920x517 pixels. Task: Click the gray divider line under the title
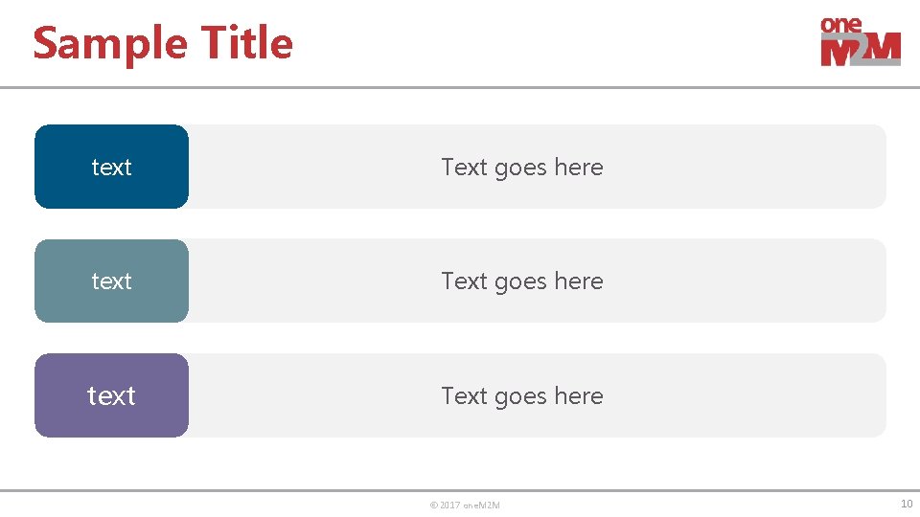(x=460, y=87)
